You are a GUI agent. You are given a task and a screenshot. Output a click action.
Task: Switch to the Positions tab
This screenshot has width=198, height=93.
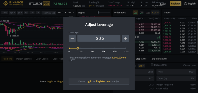7,59
